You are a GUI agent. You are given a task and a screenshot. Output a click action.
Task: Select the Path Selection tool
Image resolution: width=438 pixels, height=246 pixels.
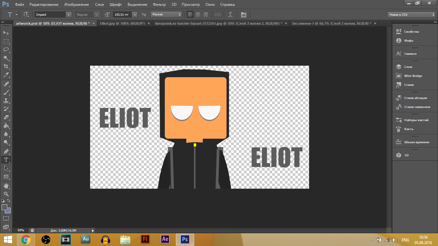click(x=6, y=168)
